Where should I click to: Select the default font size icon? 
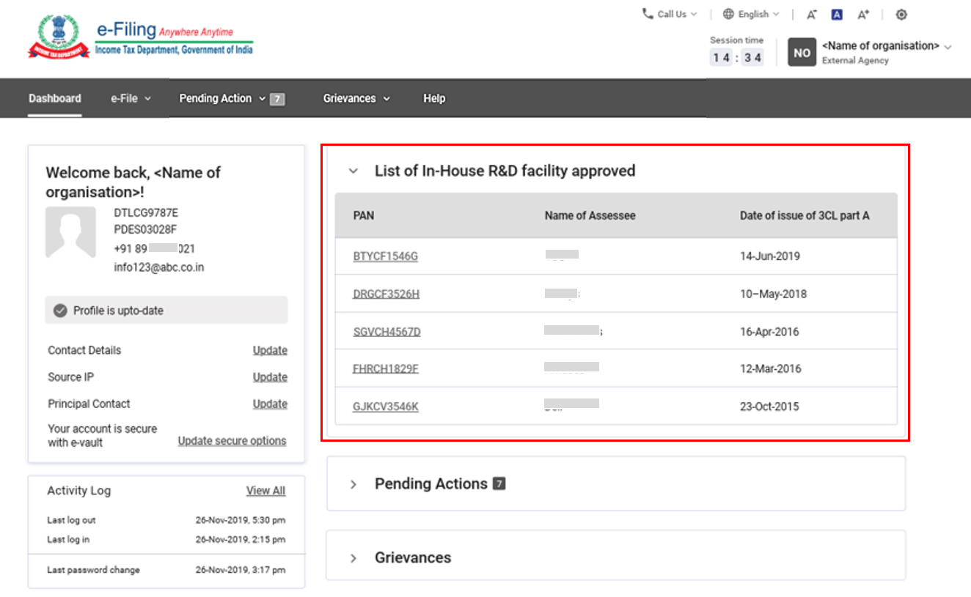[x=837, y=15]
